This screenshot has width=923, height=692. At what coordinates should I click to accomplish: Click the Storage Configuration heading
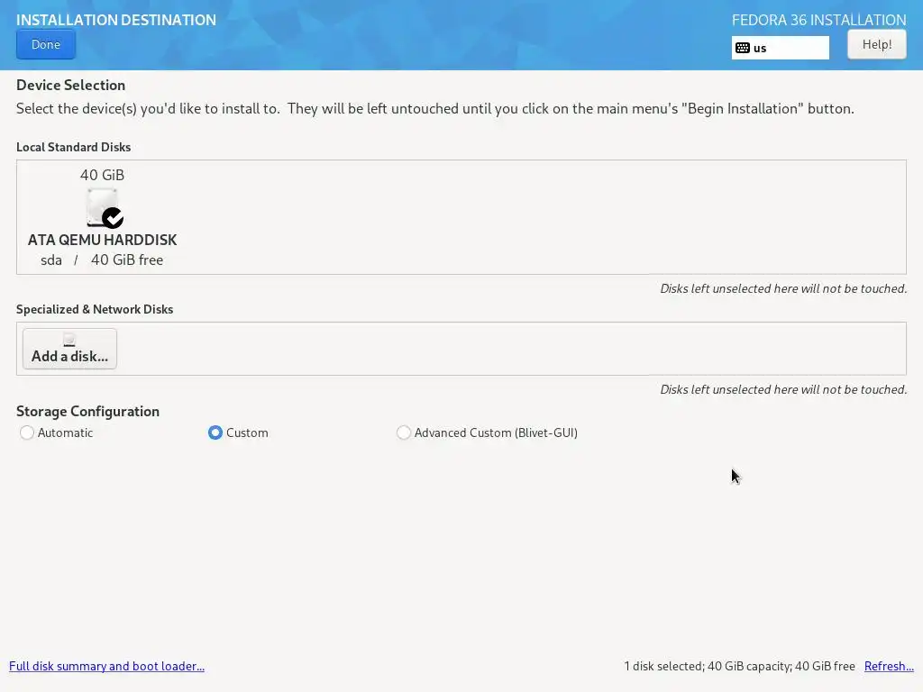coord(87,411)
